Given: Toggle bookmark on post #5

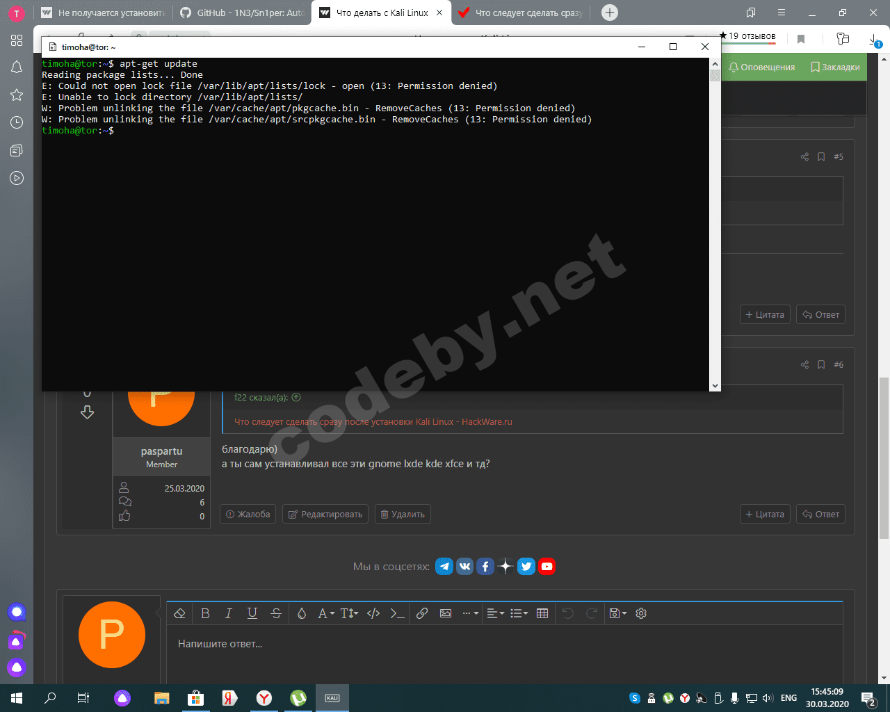Looking at the screenshot, I should coord(821,157).
